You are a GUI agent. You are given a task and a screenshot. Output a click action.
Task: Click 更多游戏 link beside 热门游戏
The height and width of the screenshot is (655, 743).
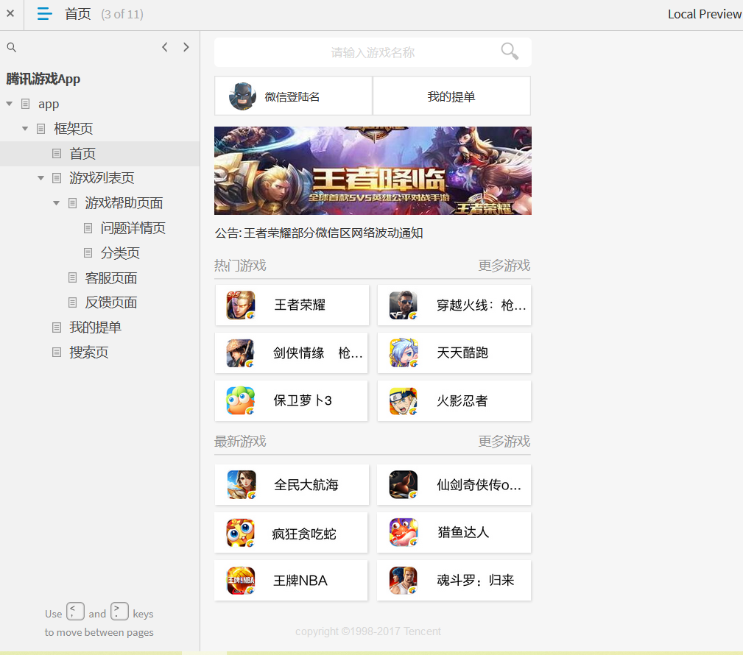tap(504, 265)
